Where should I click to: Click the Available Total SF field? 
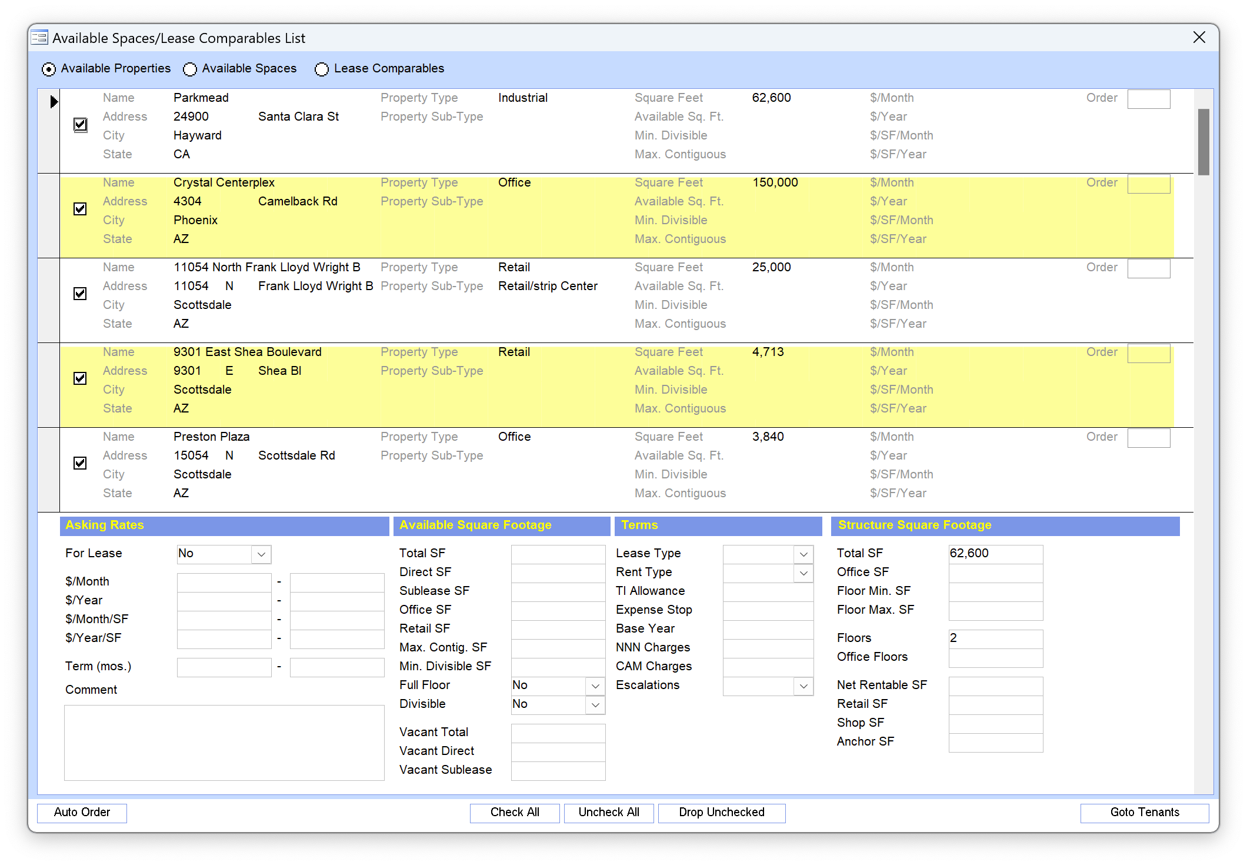tap(558, 554)
